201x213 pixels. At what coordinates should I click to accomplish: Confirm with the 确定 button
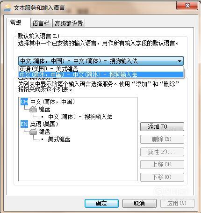pyautogui.click(x=101, y=203)
